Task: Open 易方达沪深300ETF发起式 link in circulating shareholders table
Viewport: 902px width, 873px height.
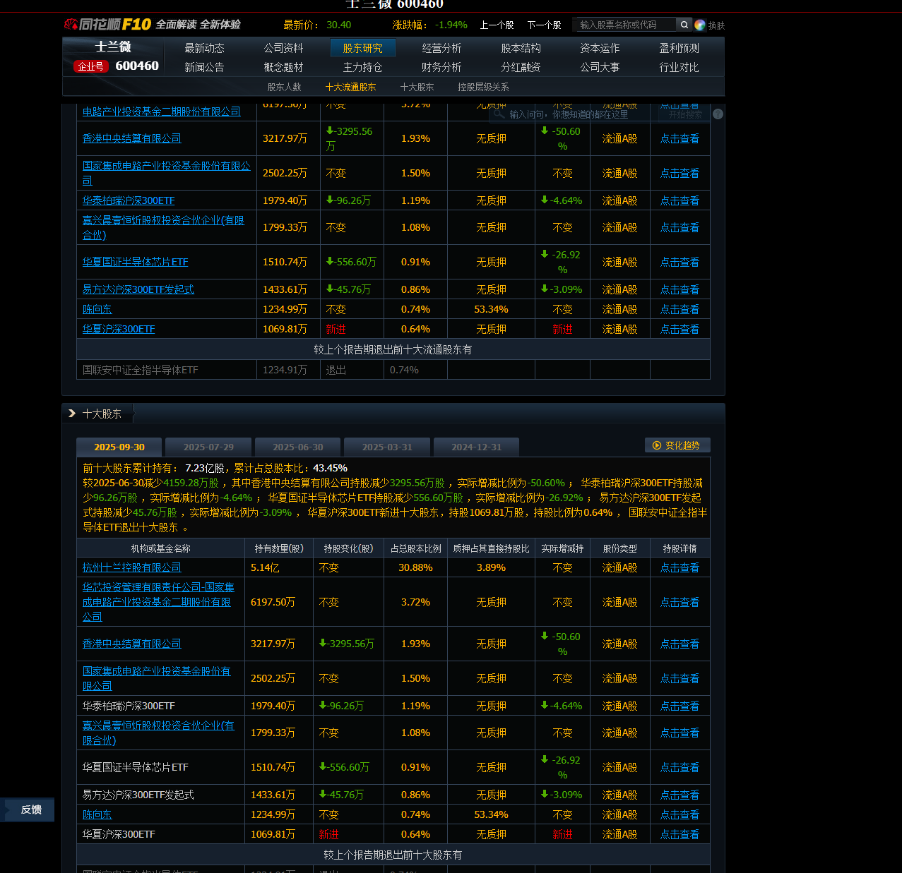Action: click(138, 289)
